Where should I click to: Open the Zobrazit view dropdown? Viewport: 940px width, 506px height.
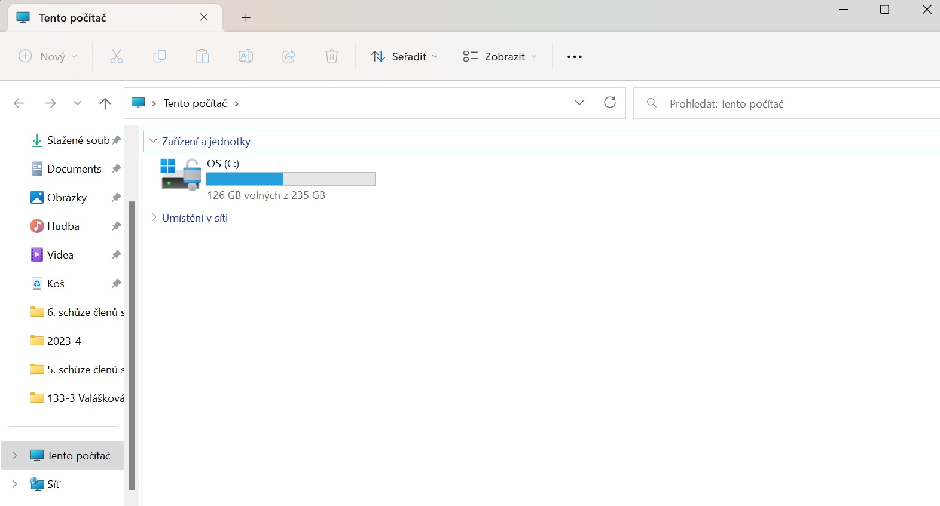point(500,57)
